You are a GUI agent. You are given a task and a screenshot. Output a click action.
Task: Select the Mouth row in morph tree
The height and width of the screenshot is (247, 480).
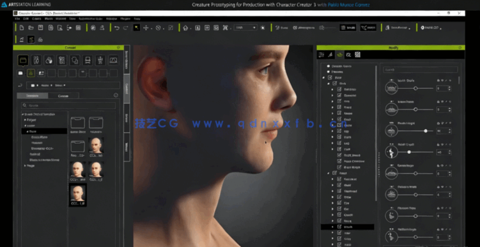click(x=348, y=227)
